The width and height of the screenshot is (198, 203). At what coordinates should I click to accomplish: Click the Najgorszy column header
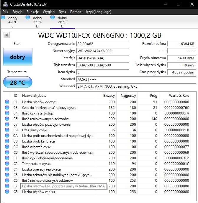pyautogui.click(x=127, y=96)
